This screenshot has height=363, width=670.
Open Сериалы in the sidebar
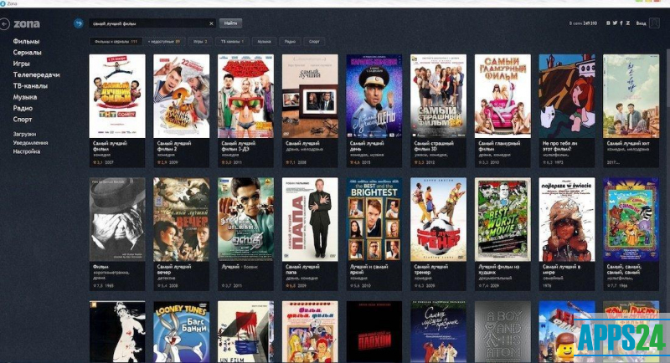click(27, 53)
